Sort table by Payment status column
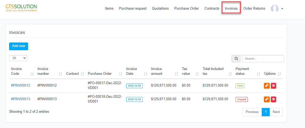The height and width of the screenshot is (128, 305). click(258, 74)
